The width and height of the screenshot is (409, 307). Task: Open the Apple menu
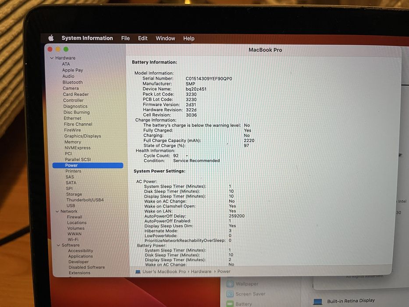pyautogui.click(x=51, y=38)
